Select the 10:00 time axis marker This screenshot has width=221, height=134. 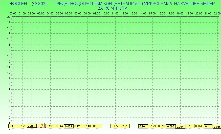click(x=106, y=13)
